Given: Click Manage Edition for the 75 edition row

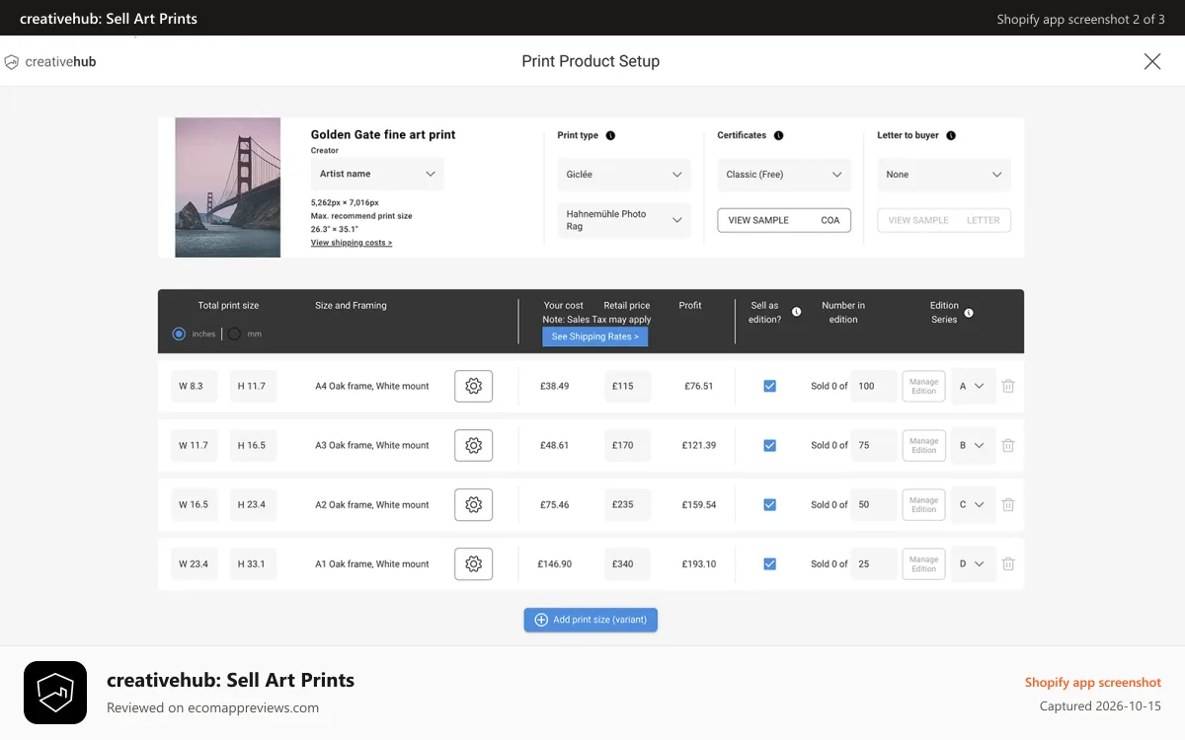Looking at the screenshot, I should [923, 445].
